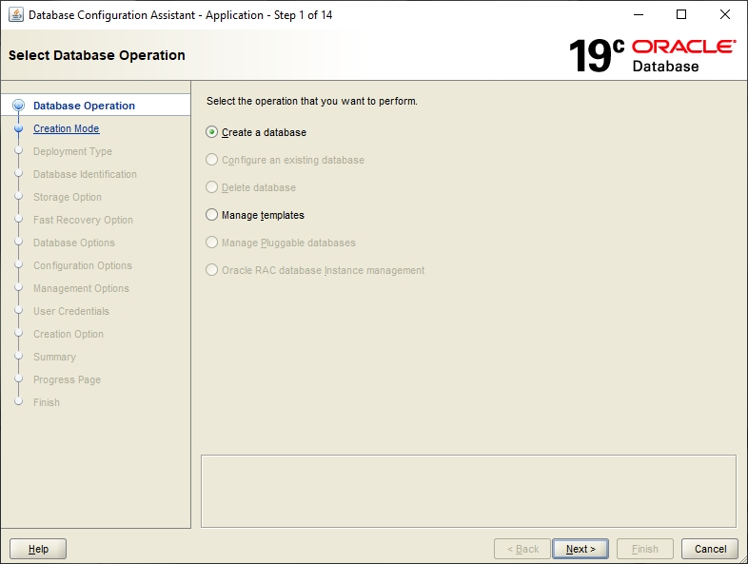This screenshot has width=748, height=564.
Task: Select 'Manage Pluggable databases' radio button
Action: (x=212, y=243)
